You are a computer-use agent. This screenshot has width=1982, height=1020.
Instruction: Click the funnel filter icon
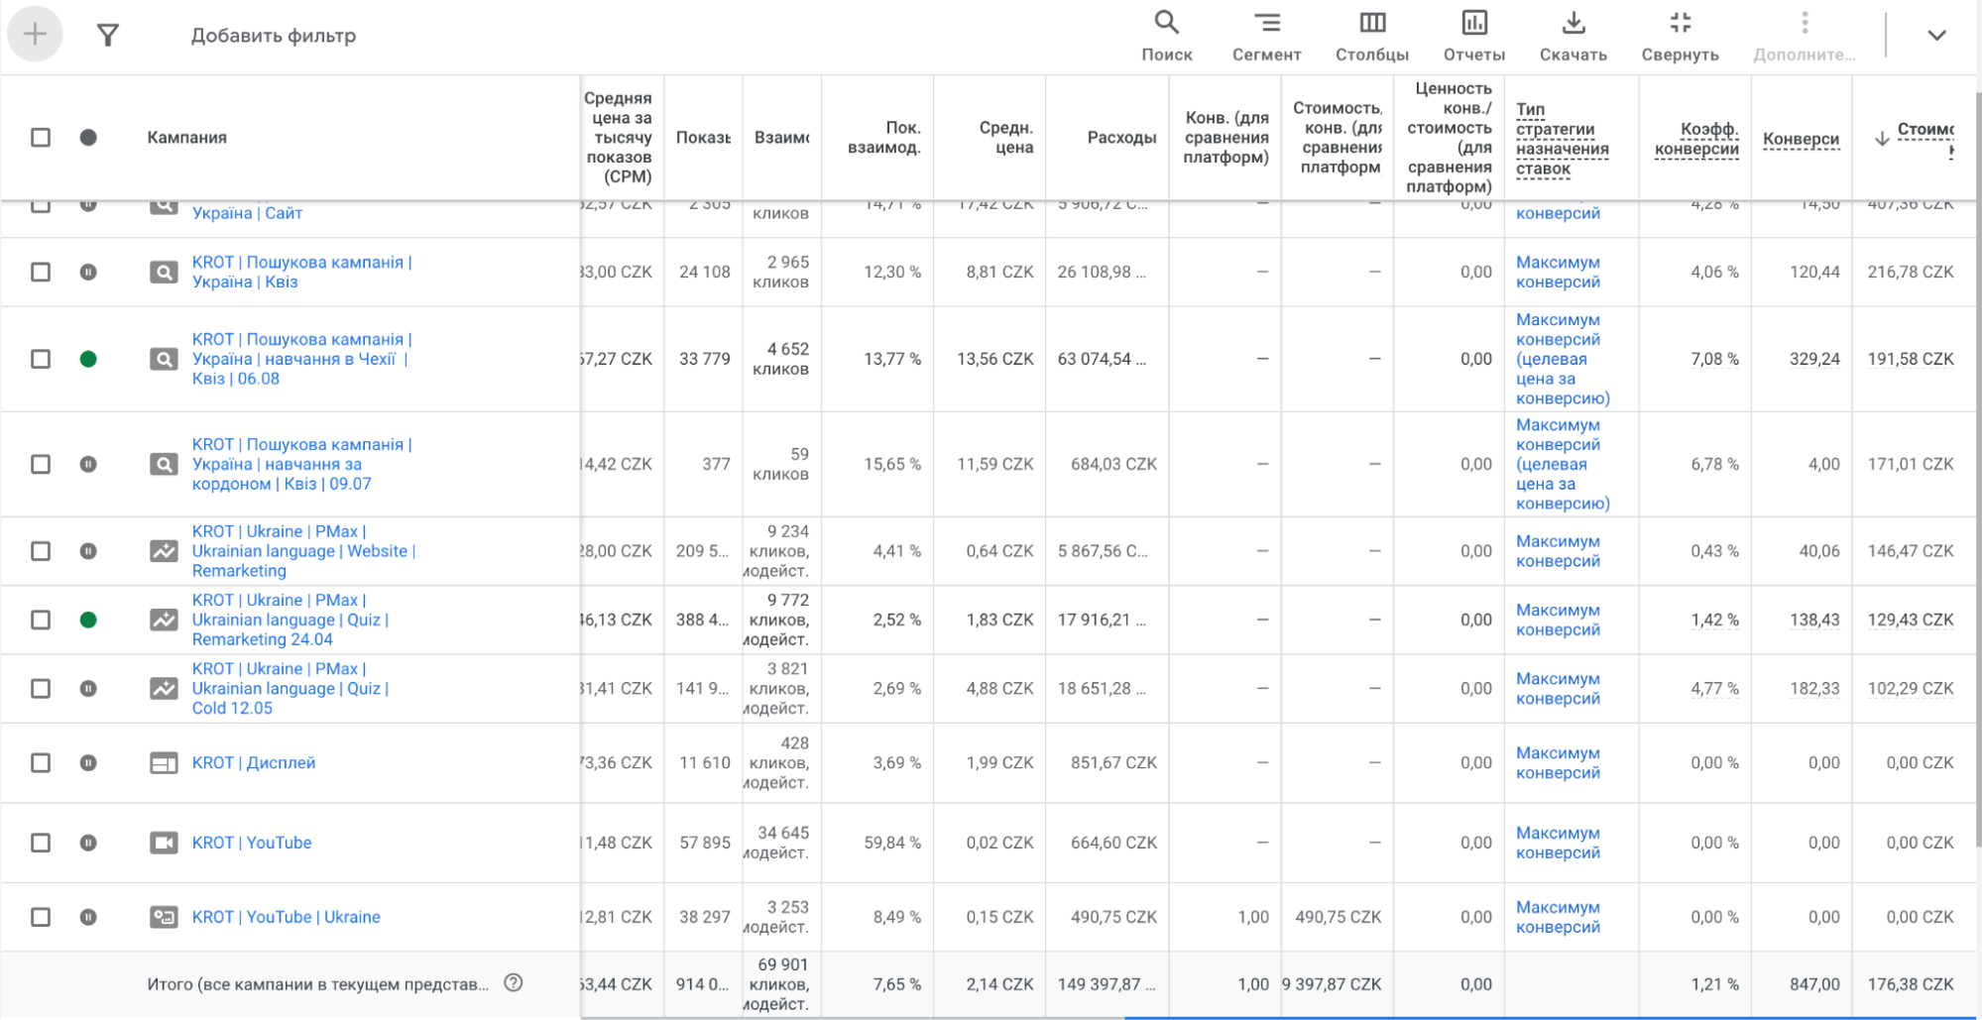tap(107, 36)
